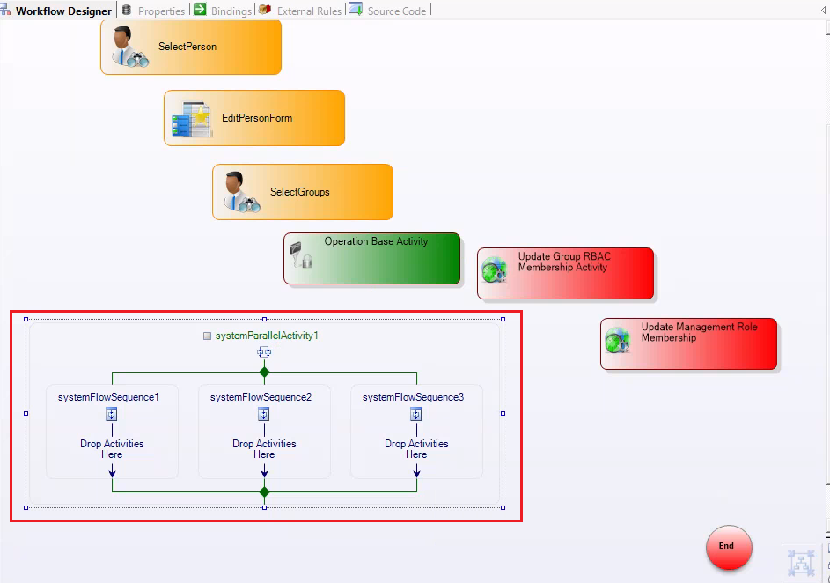Click the sequence icon of systemFlowSequence1
The height and width of the screenshot is (583, 830).
click(x=112, y=414)
